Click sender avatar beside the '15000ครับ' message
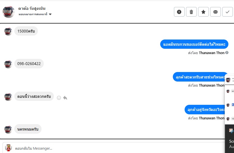The width and height of the screenshot is (234, 153). point(8,31)
